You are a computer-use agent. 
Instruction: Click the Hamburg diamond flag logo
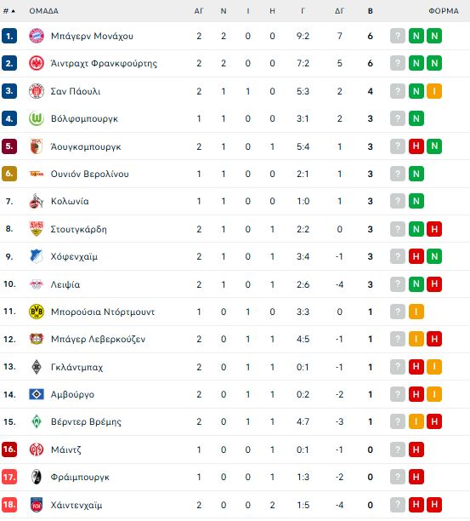[x=37, y=394]
